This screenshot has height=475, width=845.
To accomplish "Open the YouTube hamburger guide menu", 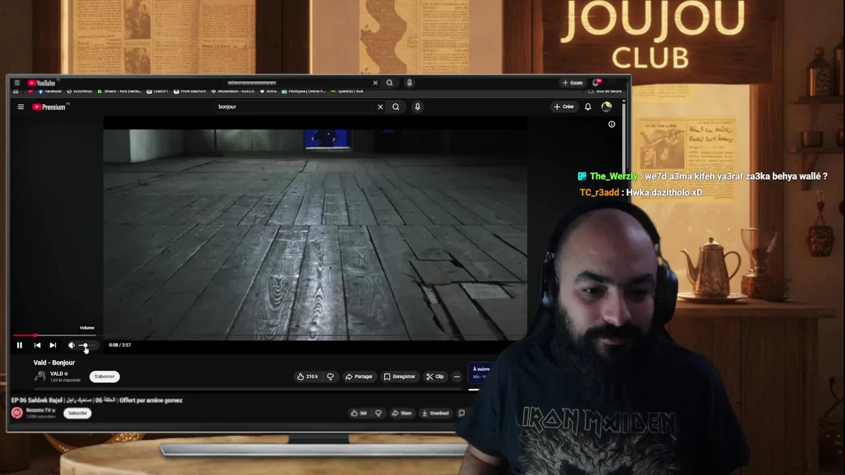I will coord(20,107).
